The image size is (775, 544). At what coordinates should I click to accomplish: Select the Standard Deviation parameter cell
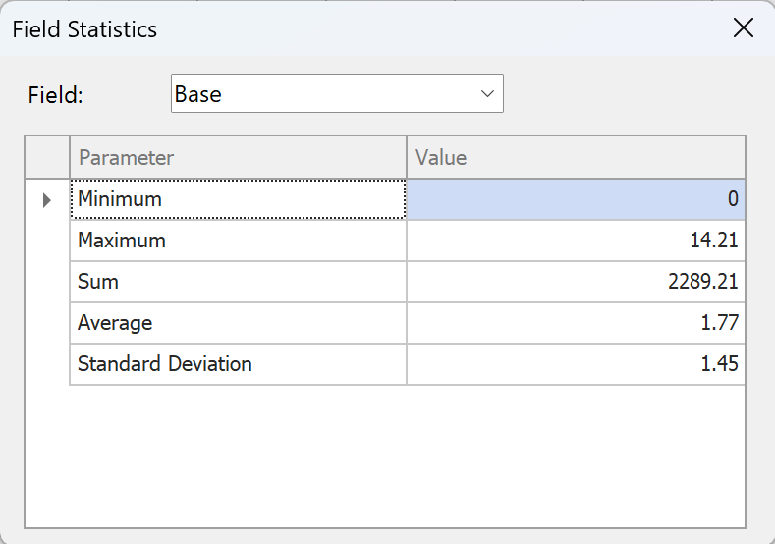[238, 364]
